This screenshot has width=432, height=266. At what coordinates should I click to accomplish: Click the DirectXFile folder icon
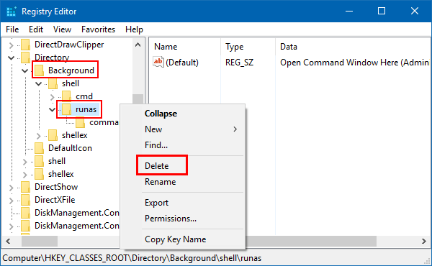pyautogui.click(x=25, y=200)
